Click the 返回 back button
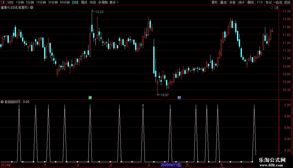293x168 pixels. tap(287, 2)
